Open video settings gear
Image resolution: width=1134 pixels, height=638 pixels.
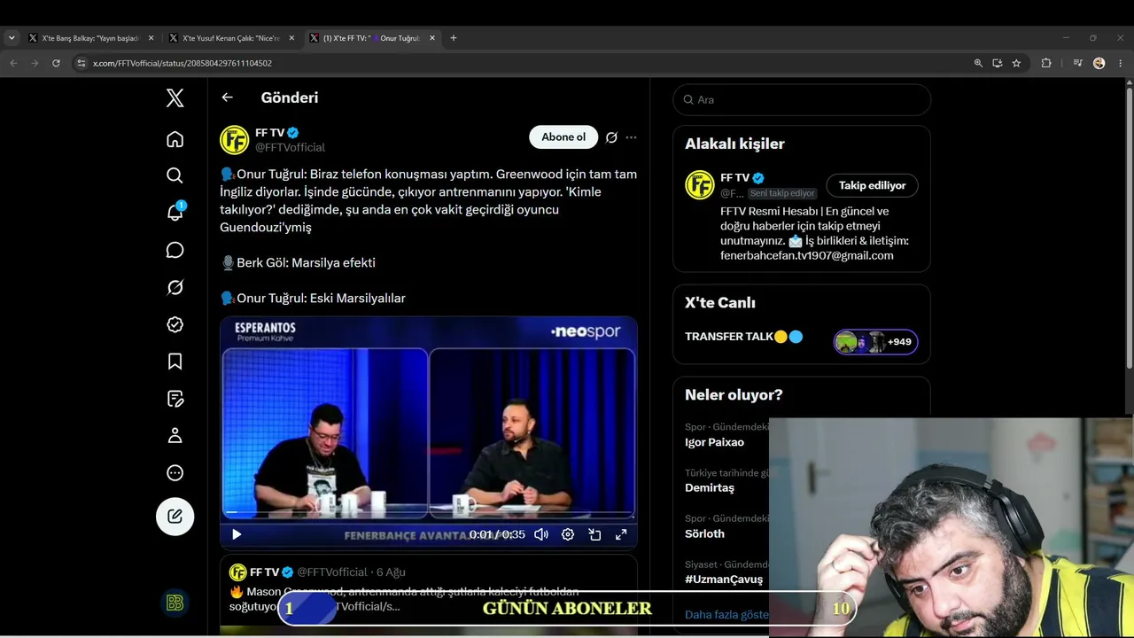(x=568, y=534)
